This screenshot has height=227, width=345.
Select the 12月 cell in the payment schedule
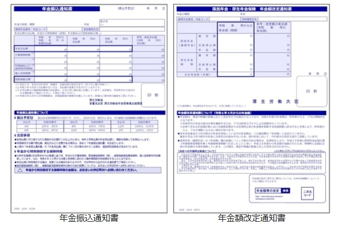pyautogui.click(x=121, y=127)
